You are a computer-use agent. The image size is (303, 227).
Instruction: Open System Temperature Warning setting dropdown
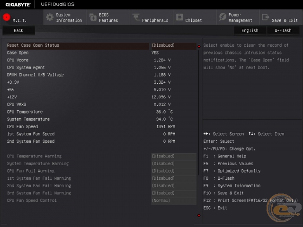point(174,164)
